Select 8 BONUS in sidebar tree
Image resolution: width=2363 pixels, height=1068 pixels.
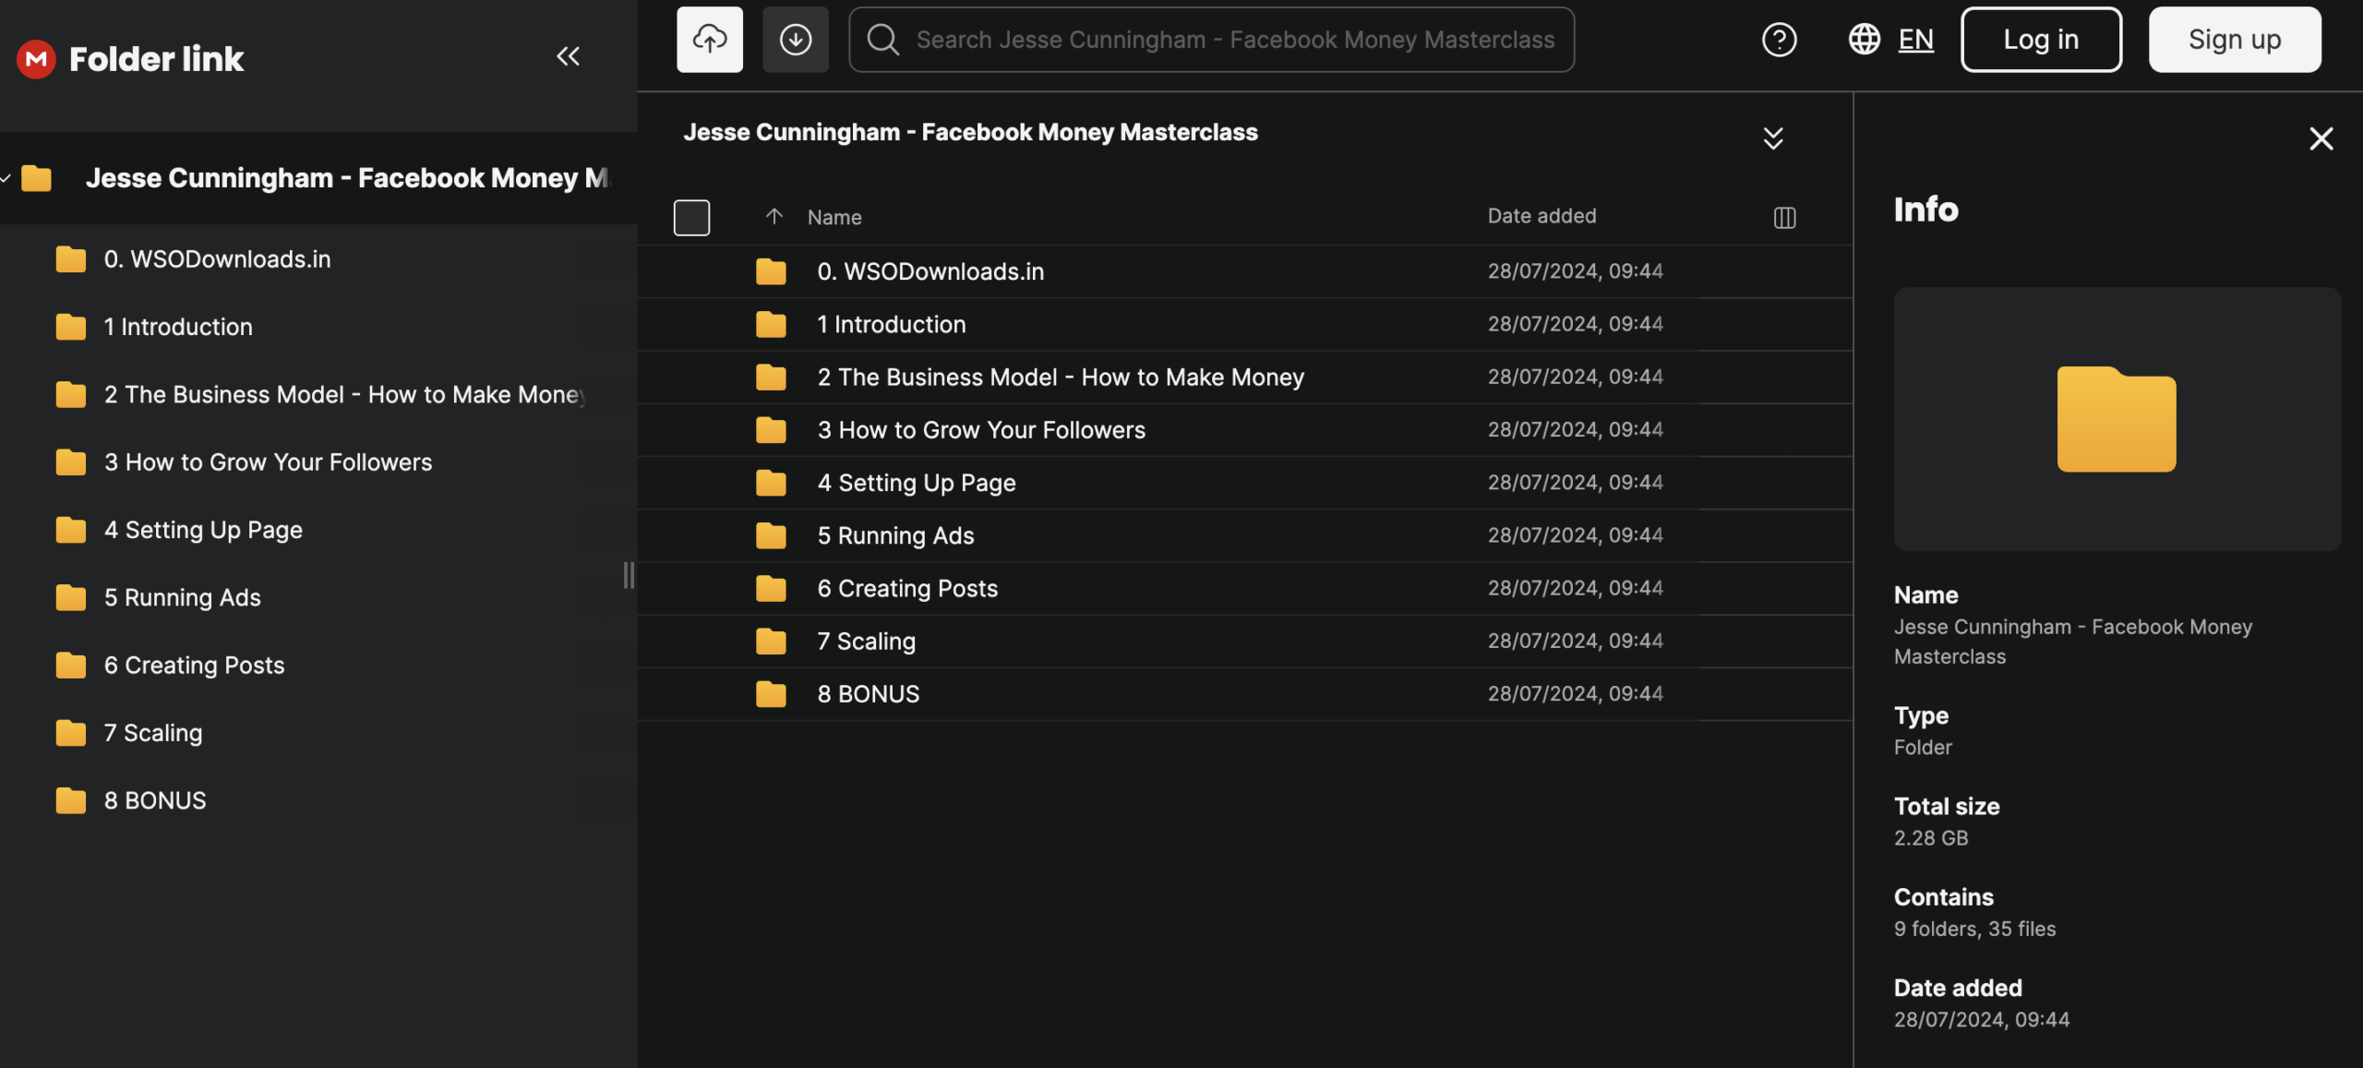pos(155,800)
